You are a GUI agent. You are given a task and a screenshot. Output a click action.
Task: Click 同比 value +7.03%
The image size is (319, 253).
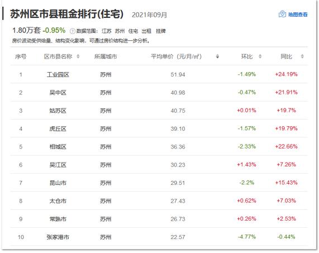tap(286, 201)
